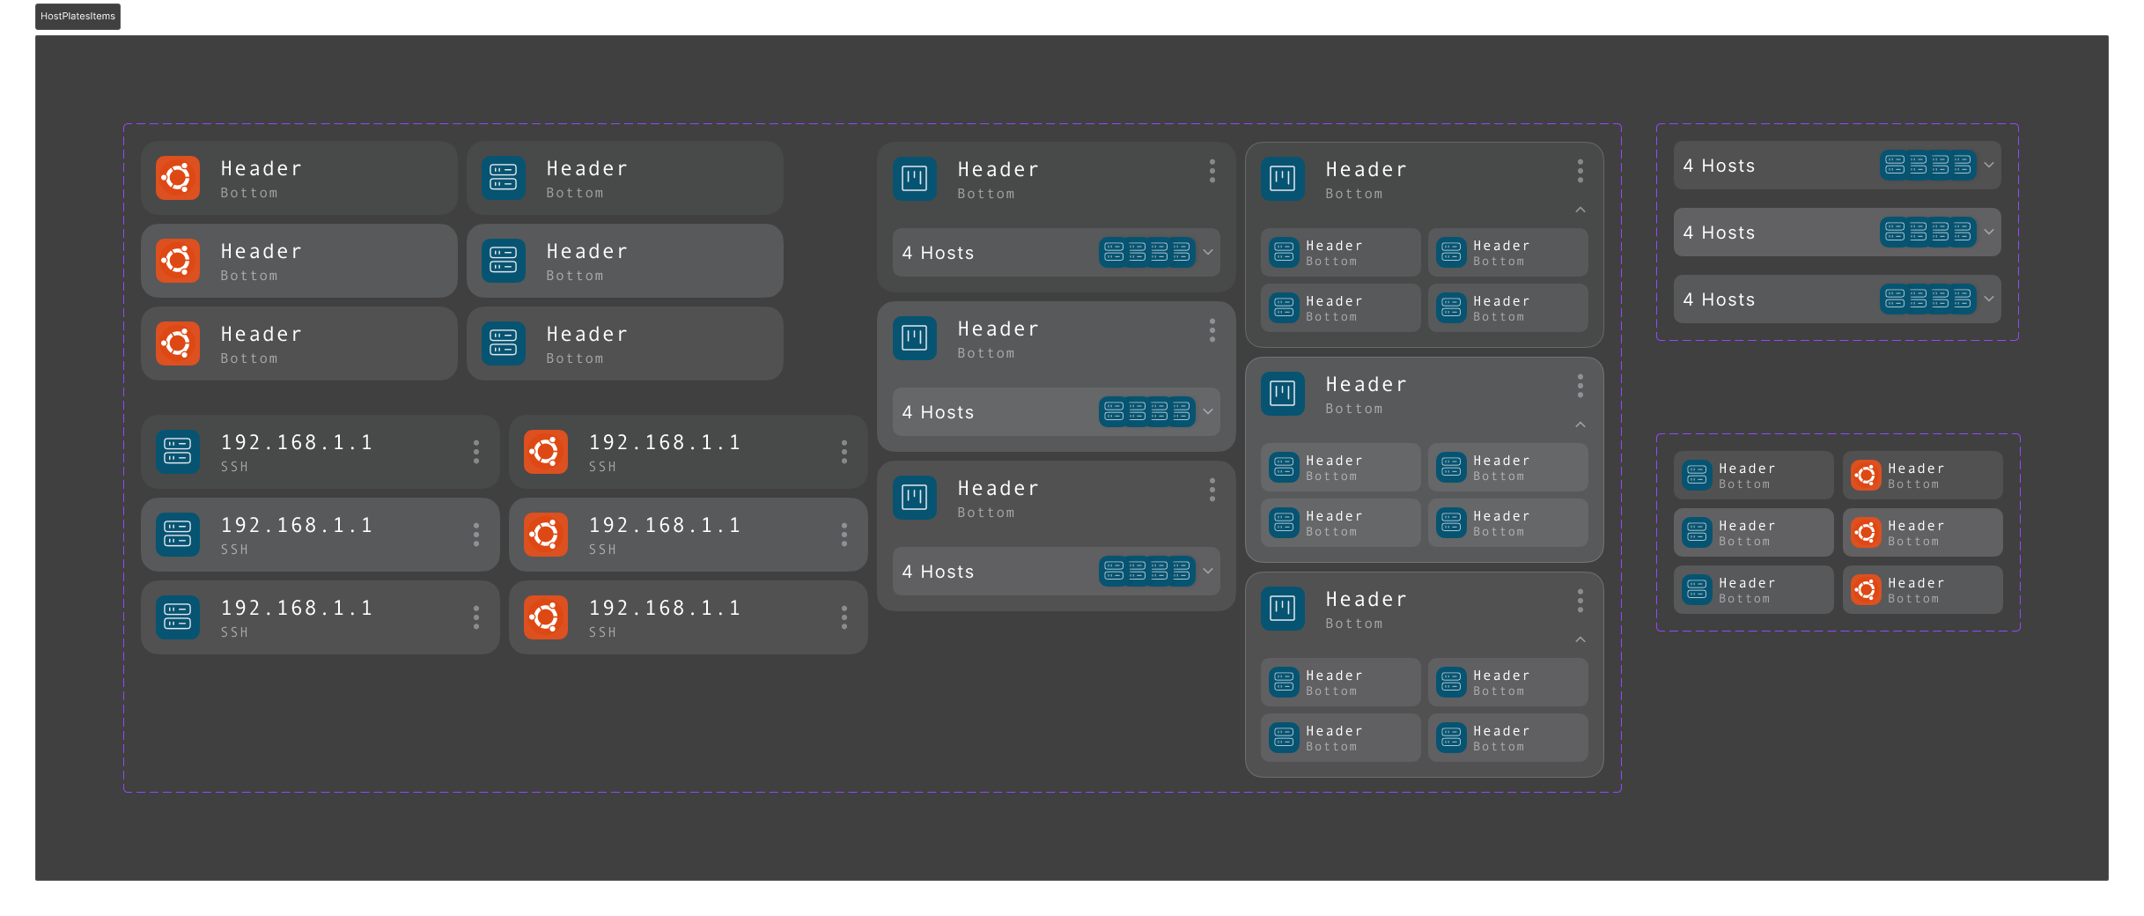Click the stacked server icons in the topmost standalone 4 Hosts row
2144x916 pixels.
(1927, 166)
